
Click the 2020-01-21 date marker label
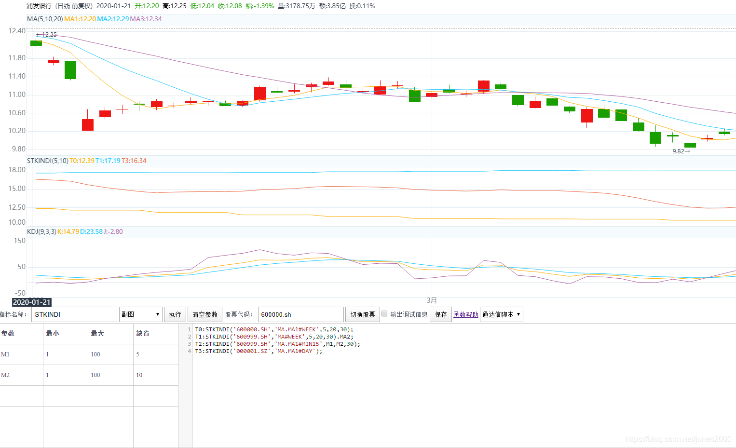coord(32,302)
